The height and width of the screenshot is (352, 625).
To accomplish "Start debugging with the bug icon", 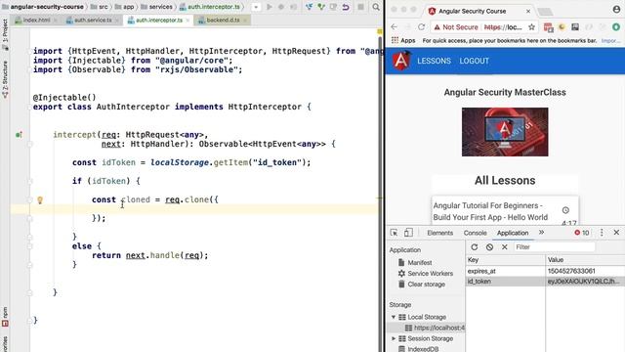I will pyautogui.click(x=281, y=7).
